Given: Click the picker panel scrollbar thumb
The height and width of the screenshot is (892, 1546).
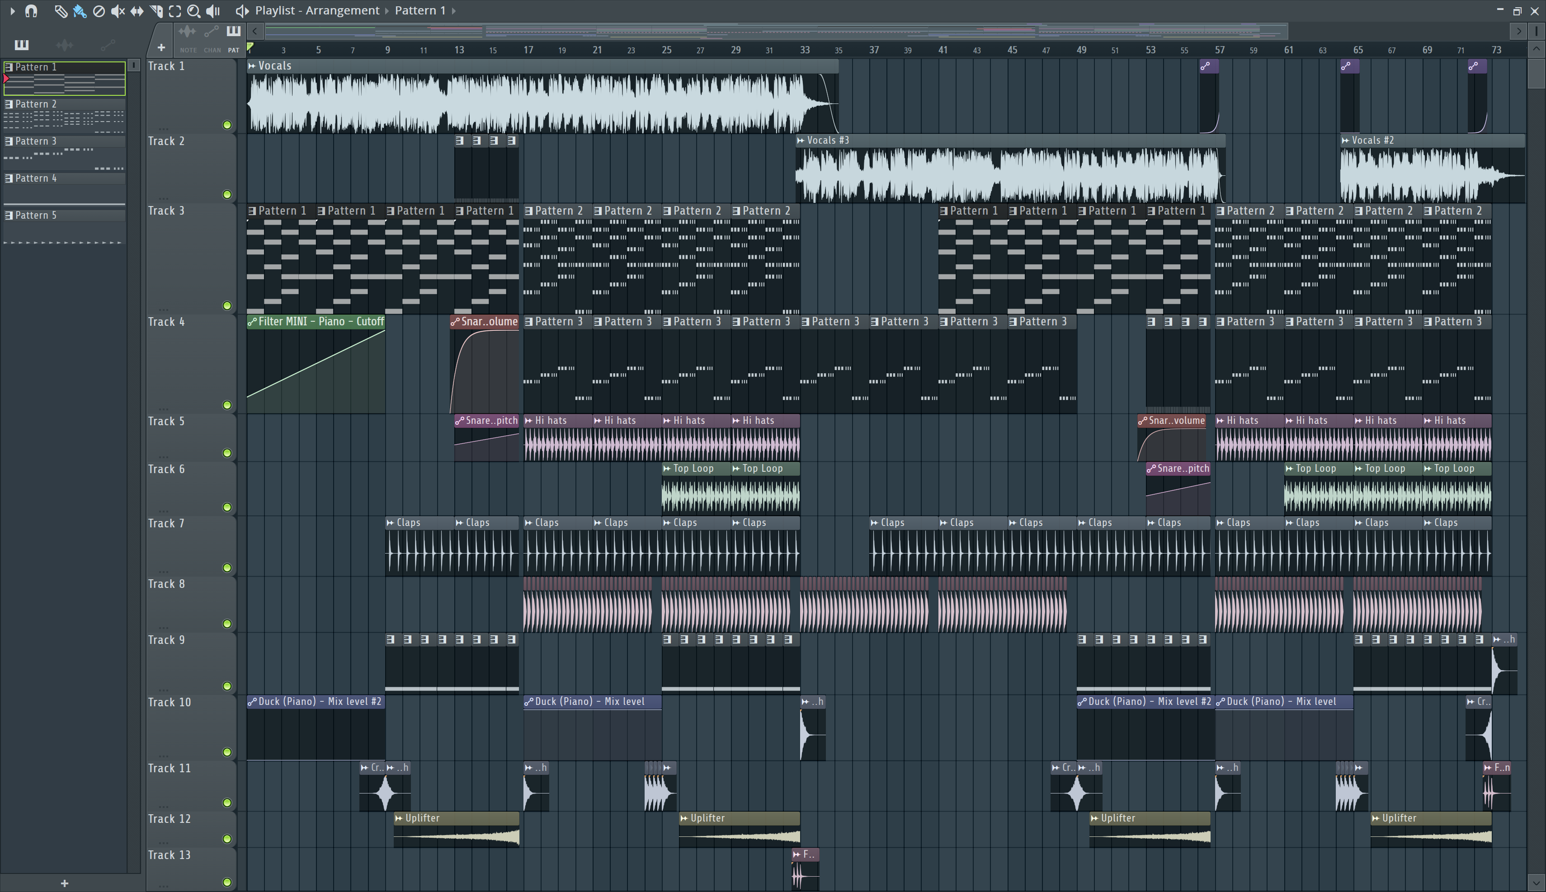Looking at the screenshot, I should point(134,65).
